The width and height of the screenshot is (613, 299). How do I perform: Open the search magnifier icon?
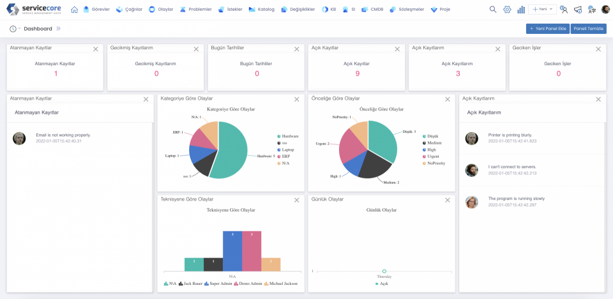point(493,10)
